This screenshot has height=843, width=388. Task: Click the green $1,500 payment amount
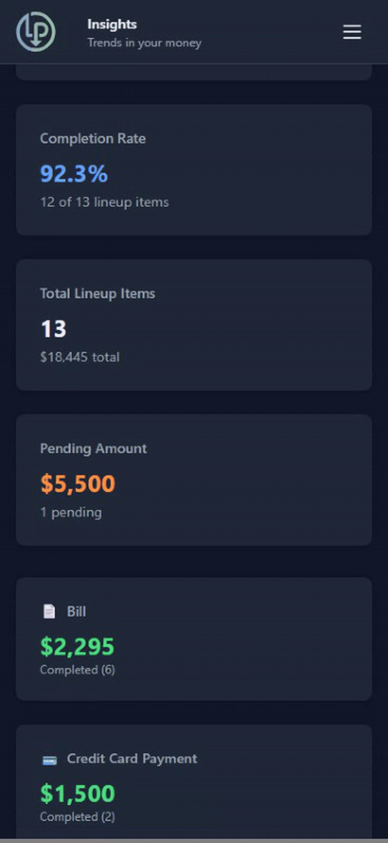[x=77, y=794]
